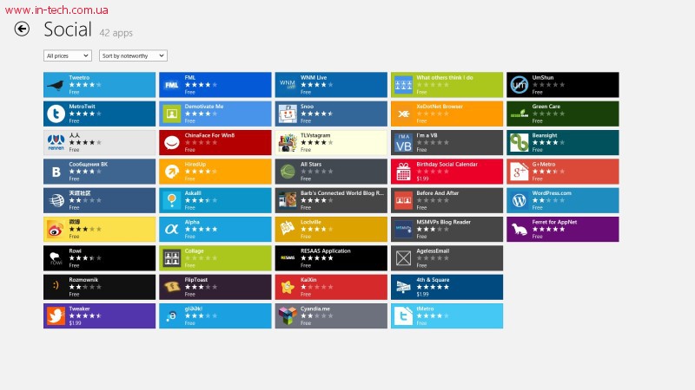
Task: Click the '4th & Square' title
Action: pos(433,279)
